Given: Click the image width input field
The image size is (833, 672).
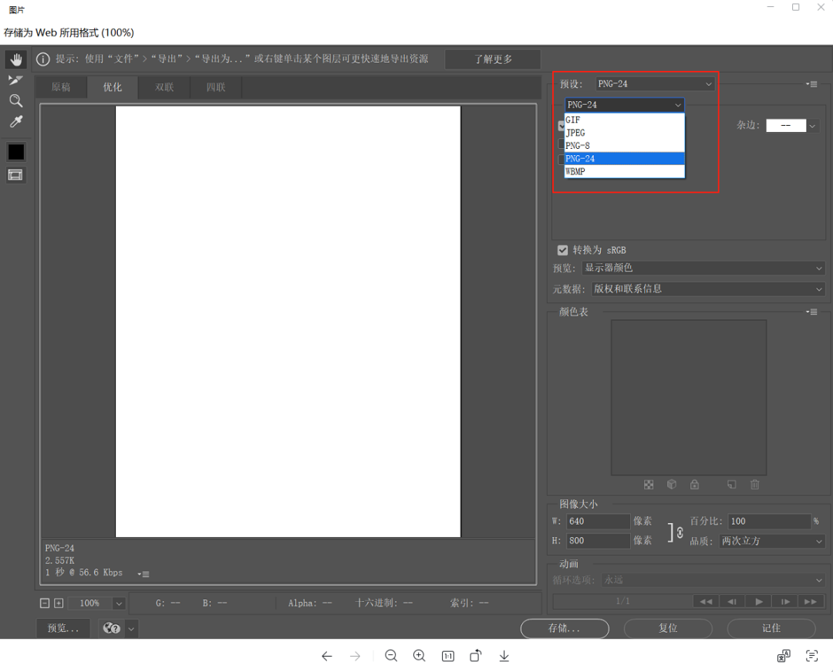Looking at the screenshot, I should click(x=598, y=522).
